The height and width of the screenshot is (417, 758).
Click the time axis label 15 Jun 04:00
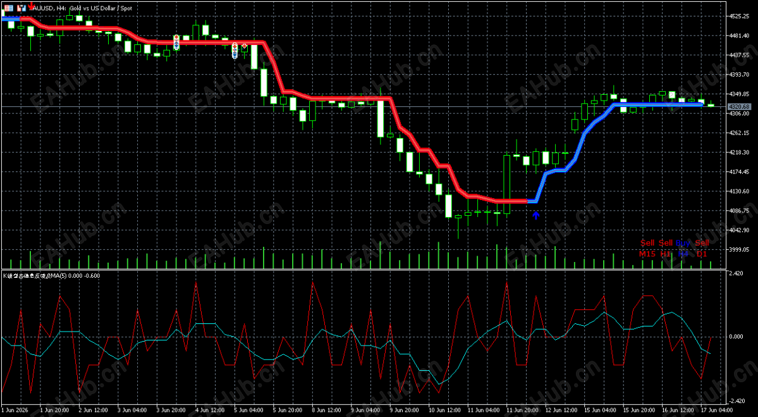601,410
